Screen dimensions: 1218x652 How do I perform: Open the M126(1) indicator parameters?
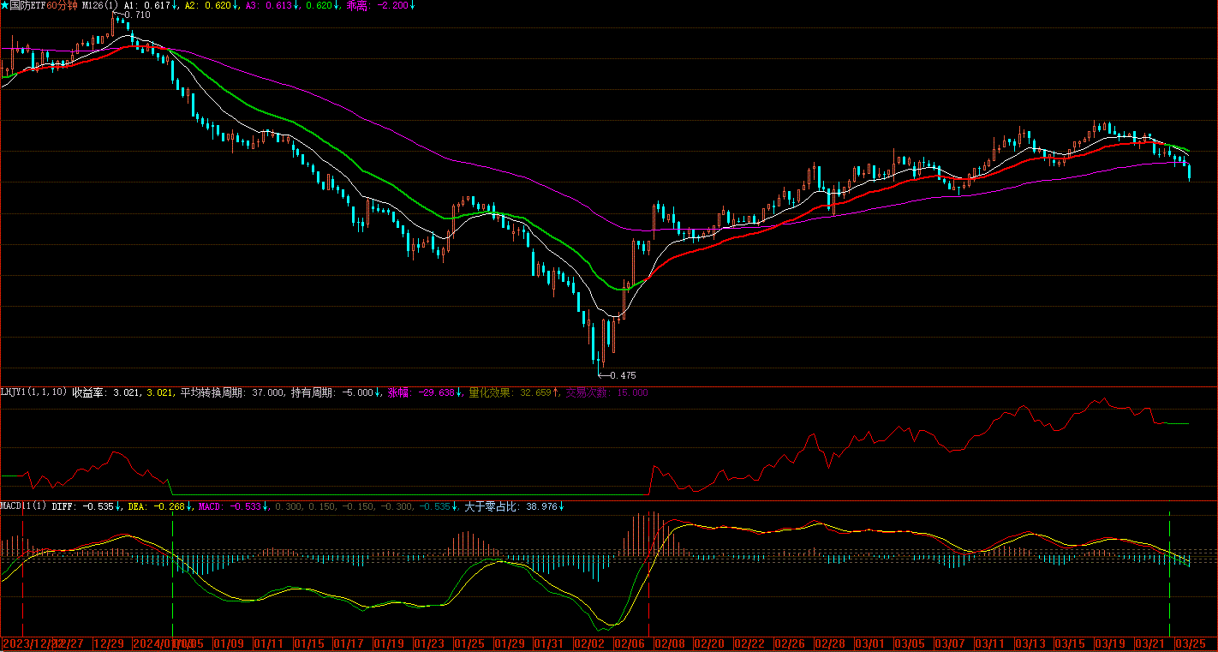point(100,5)
